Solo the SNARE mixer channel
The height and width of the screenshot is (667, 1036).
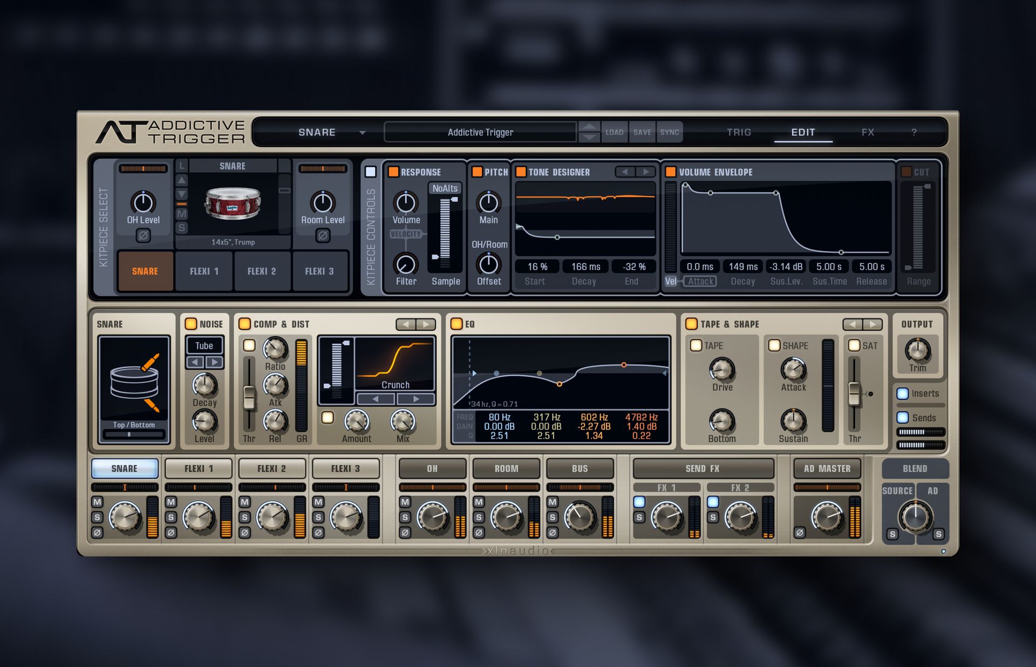97,518
